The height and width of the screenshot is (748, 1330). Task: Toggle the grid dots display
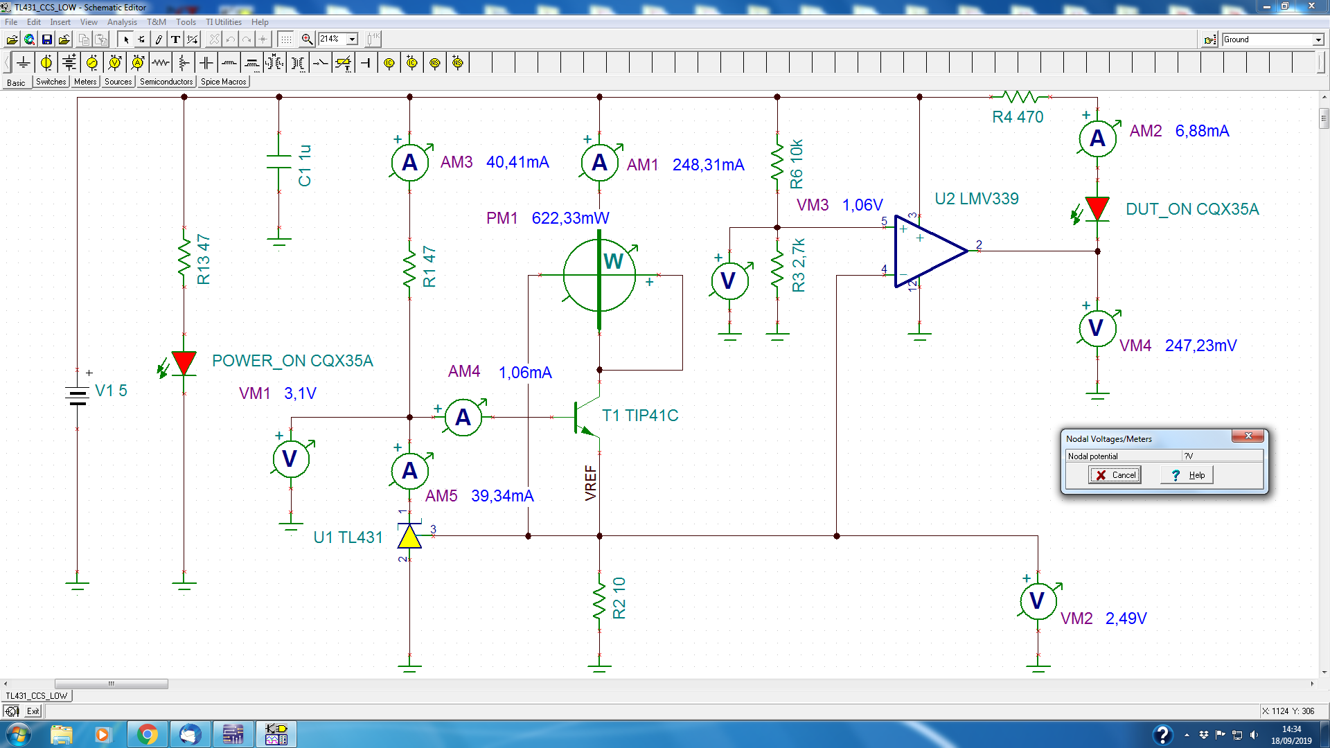(285, 39)
